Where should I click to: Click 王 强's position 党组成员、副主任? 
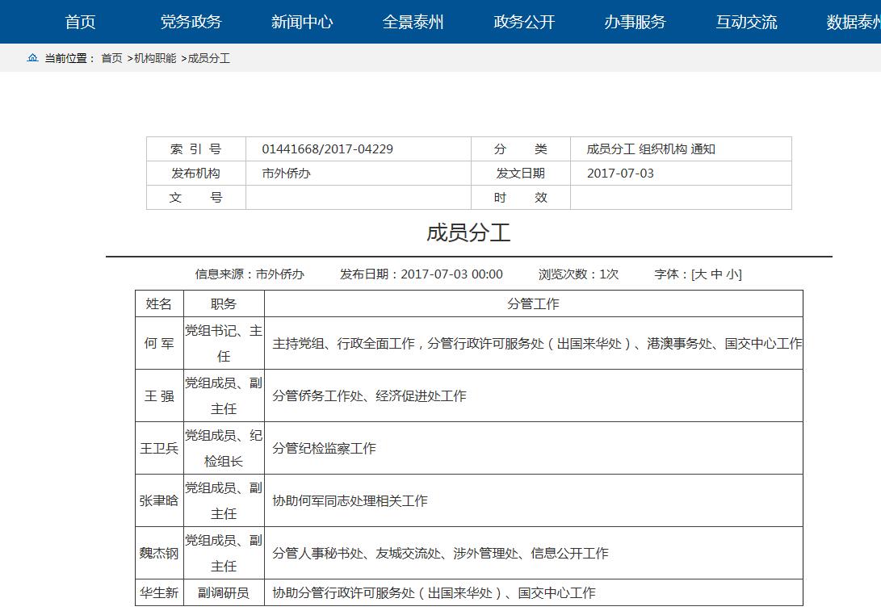(224, 396)
